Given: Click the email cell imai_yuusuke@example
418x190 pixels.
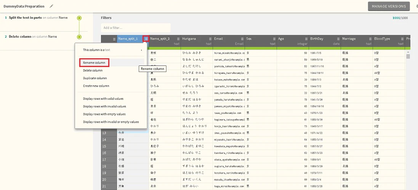Looking at the screenshot, I should click(x=229, y=133).
